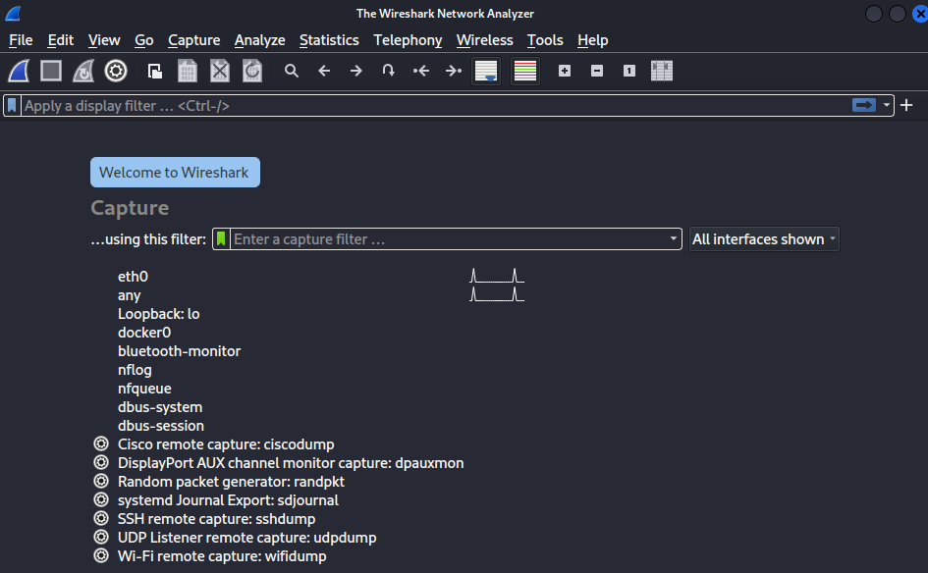Open a capture file icon

click(x=155, y=72)
